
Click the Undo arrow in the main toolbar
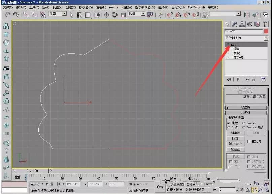click(x=7, y=15)
